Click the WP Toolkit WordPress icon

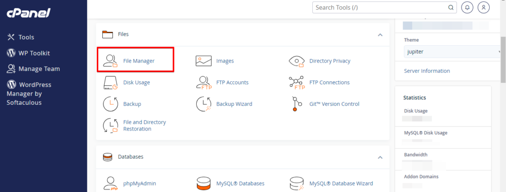11,53
